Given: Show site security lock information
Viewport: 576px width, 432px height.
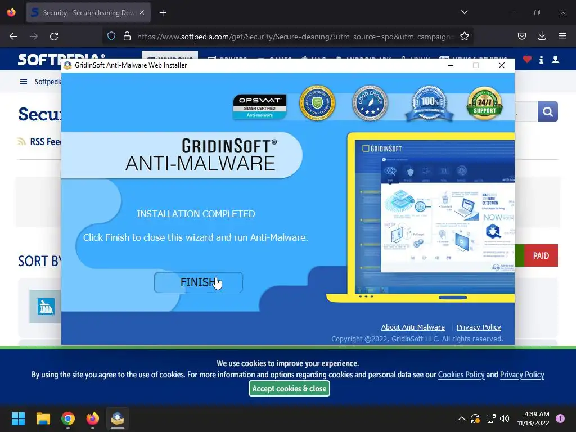Looking at the screenshot, I should (x=127, y=37).
